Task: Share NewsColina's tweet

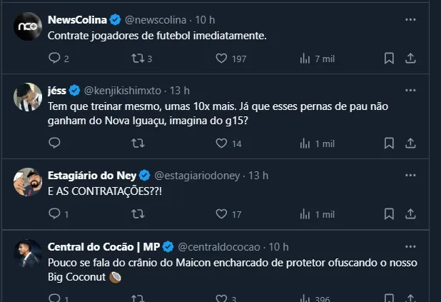Action: (x=410, y=59)
